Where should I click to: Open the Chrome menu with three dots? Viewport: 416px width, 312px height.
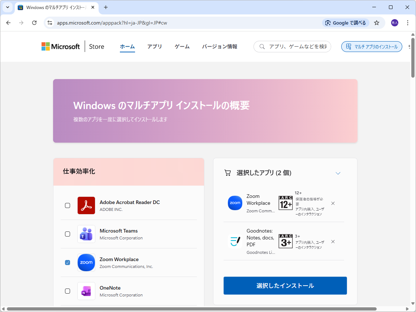click(408, 22)
